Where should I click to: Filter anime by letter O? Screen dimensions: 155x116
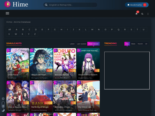click(105, 29)
